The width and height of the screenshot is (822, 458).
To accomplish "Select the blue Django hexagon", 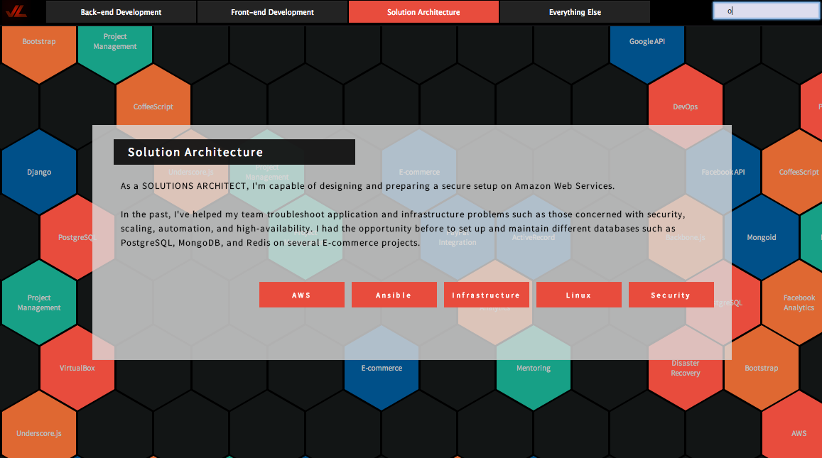I will (39, 172).
